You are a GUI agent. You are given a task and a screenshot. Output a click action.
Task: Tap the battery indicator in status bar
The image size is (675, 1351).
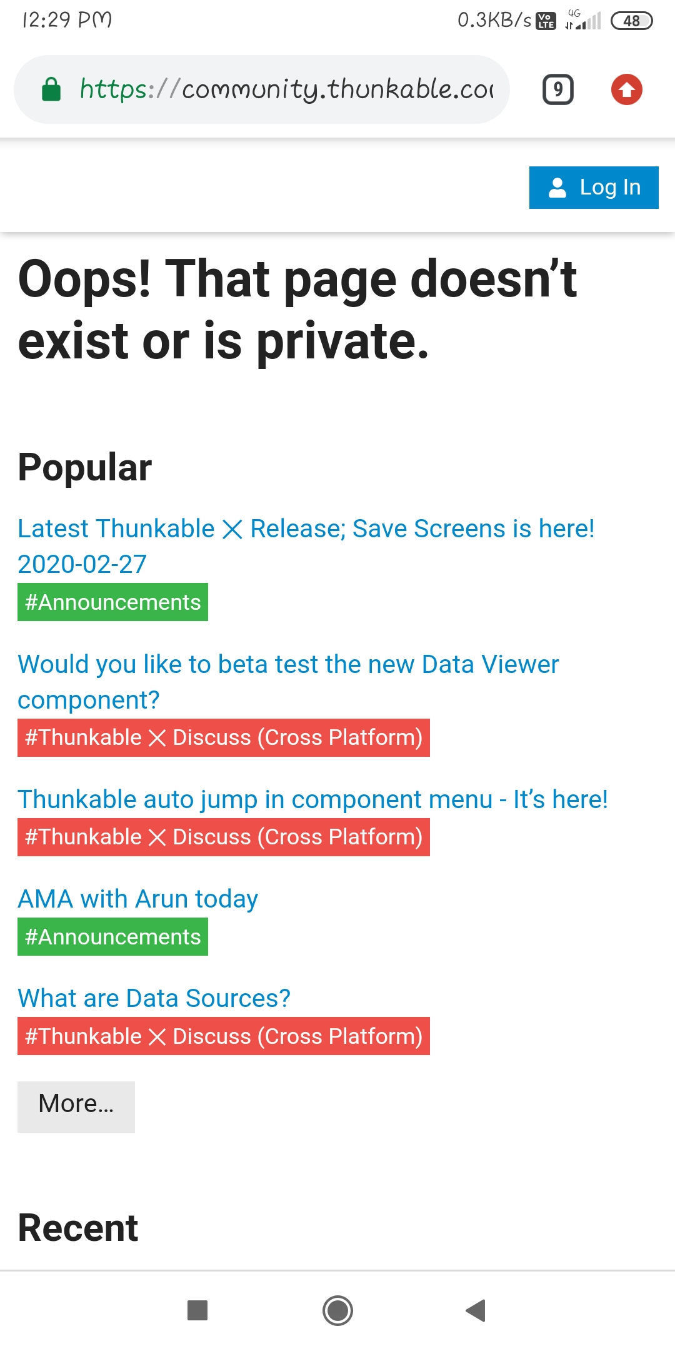[631, 21]
